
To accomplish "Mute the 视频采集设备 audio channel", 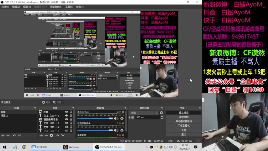I will [116, 130].
